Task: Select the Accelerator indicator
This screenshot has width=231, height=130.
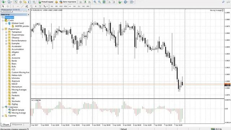Action: [17, 47]
